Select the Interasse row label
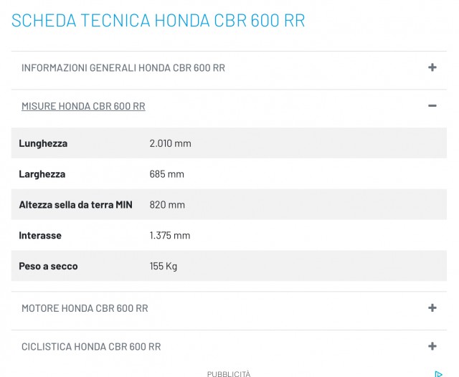This screenshot has height=377, width=459. click(x=40, y=236)
